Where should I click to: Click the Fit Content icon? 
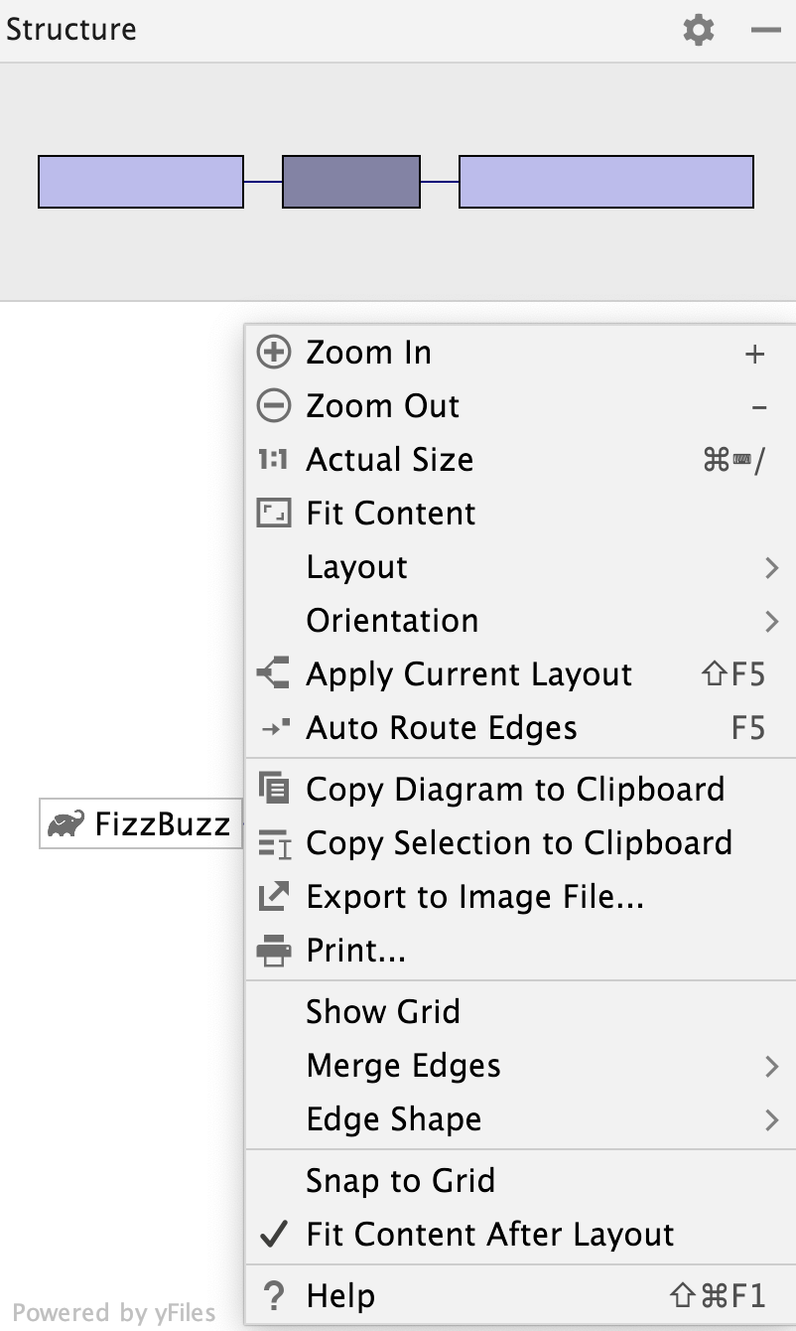(x=273, y=513)
